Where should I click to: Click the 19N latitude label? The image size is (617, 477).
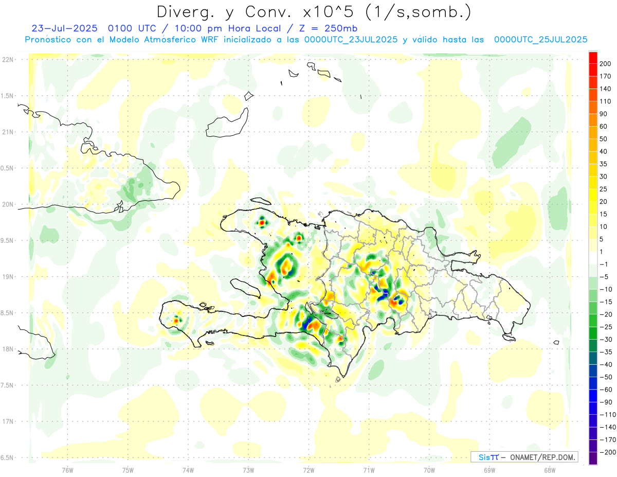tap(7, 277)
